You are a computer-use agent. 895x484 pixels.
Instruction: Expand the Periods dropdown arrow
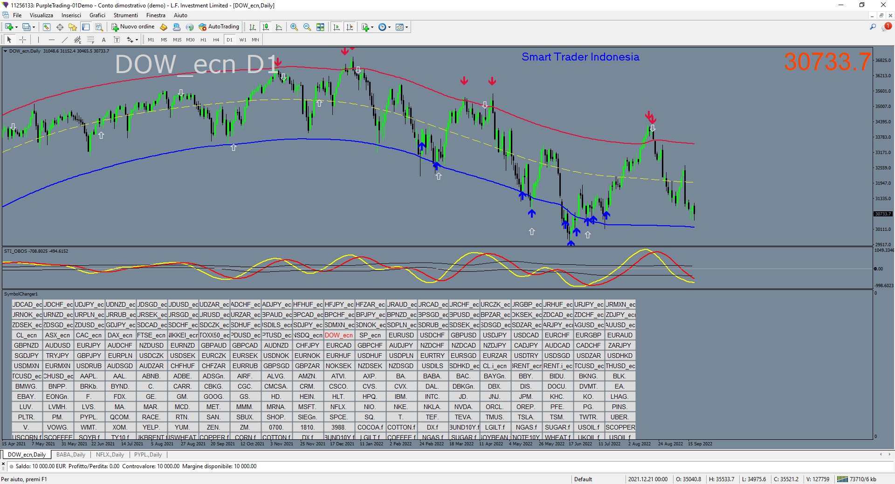pyautogui.click(x=389, y=27)
